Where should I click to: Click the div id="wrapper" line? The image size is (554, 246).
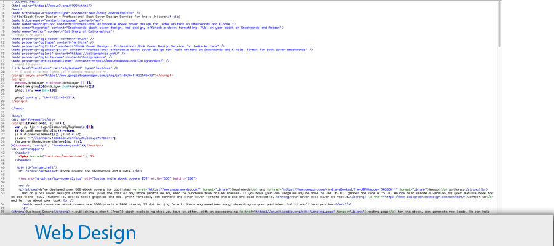(28, 149)
